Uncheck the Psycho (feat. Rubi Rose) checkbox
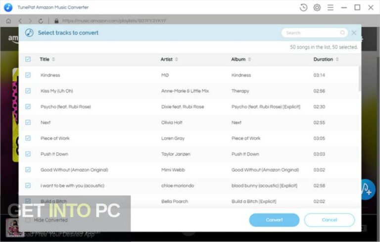 (28, 106)
